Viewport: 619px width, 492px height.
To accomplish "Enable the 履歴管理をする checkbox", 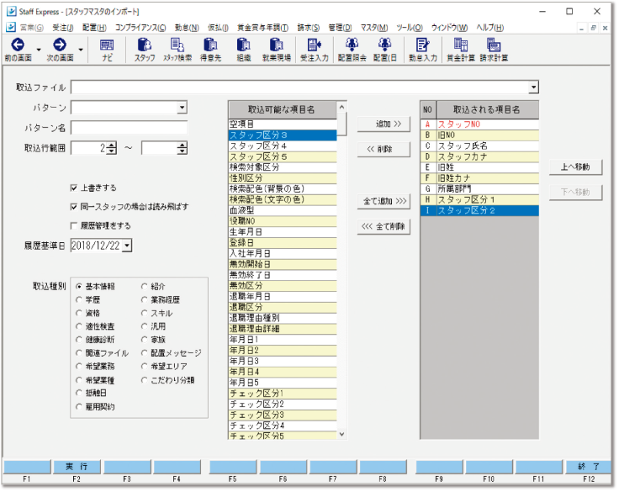I will point(73,225).
